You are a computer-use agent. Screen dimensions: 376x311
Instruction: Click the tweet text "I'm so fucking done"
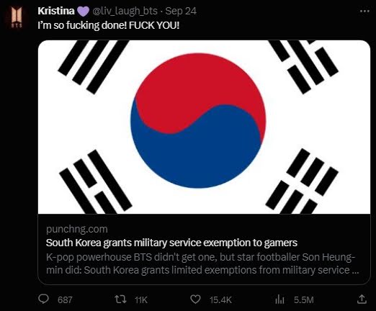(x=82, y=25)
